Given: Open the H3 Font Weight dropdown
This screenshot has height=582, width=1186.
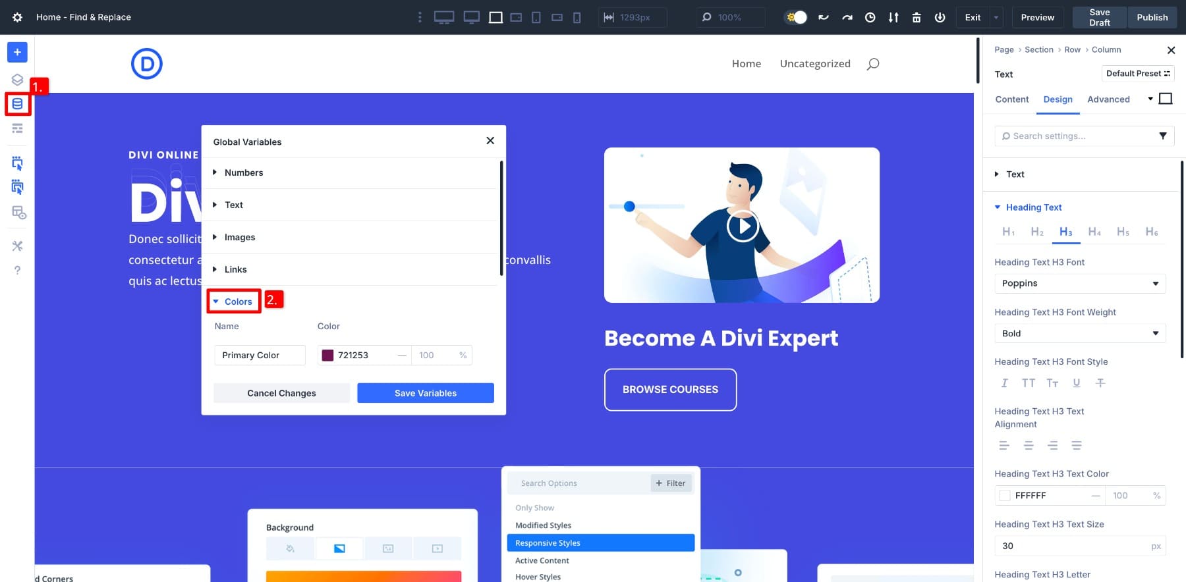Looking at the screenshot, I should (1080, 334).
